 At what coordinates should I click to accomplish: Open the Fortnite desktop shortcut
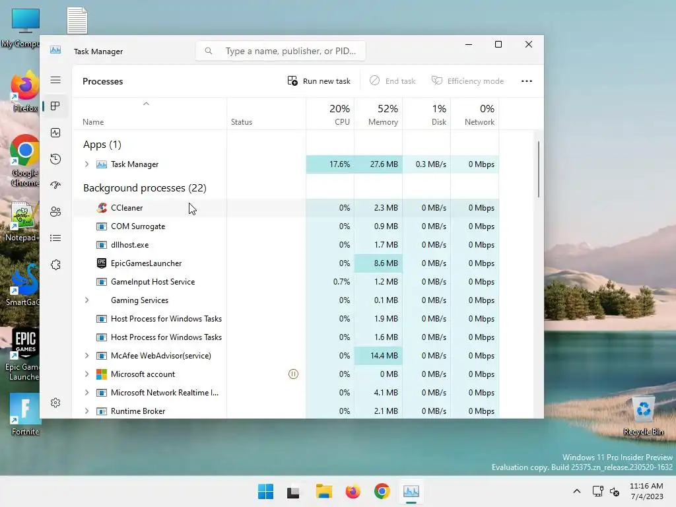point(25,414)
